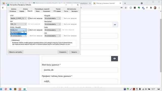Screen dimensions: 162x91
Task: Open the Кодировки tab
Action: click(x=47, y=11)
